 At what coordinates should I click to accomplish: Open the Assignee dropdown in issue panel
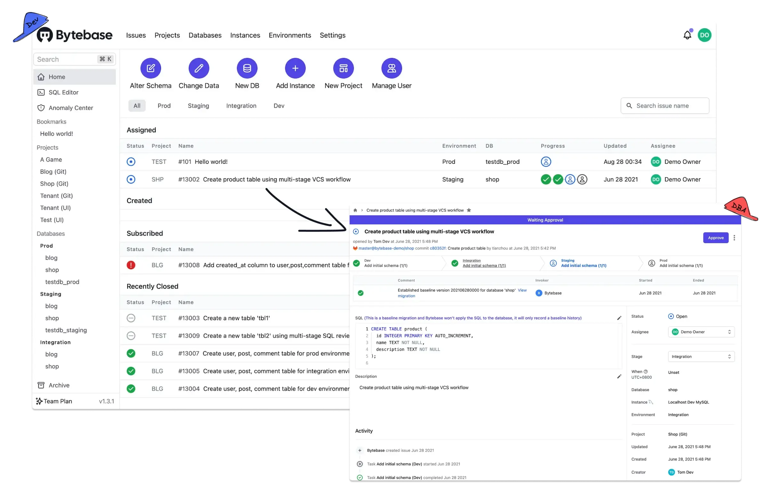pyautogui.click(x=701, y=332)
